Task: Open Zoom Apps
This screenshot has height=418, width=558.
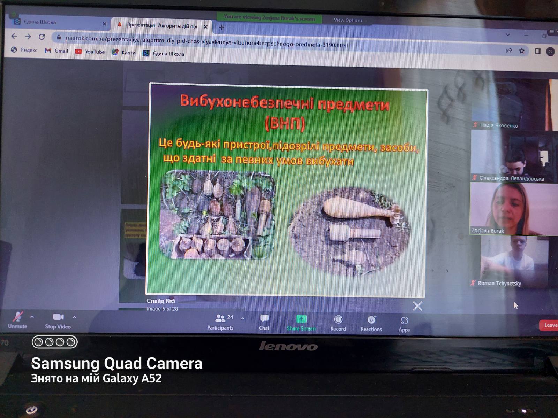Action: [404, 324]
